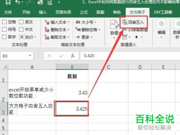Select column B header
The image size is (180, 135).
72,67
